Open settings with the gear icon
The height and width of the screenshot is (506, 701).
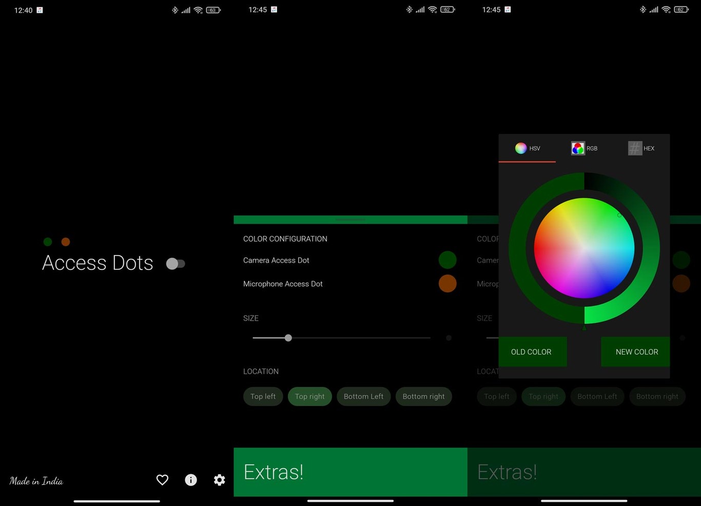click(219, 480)
